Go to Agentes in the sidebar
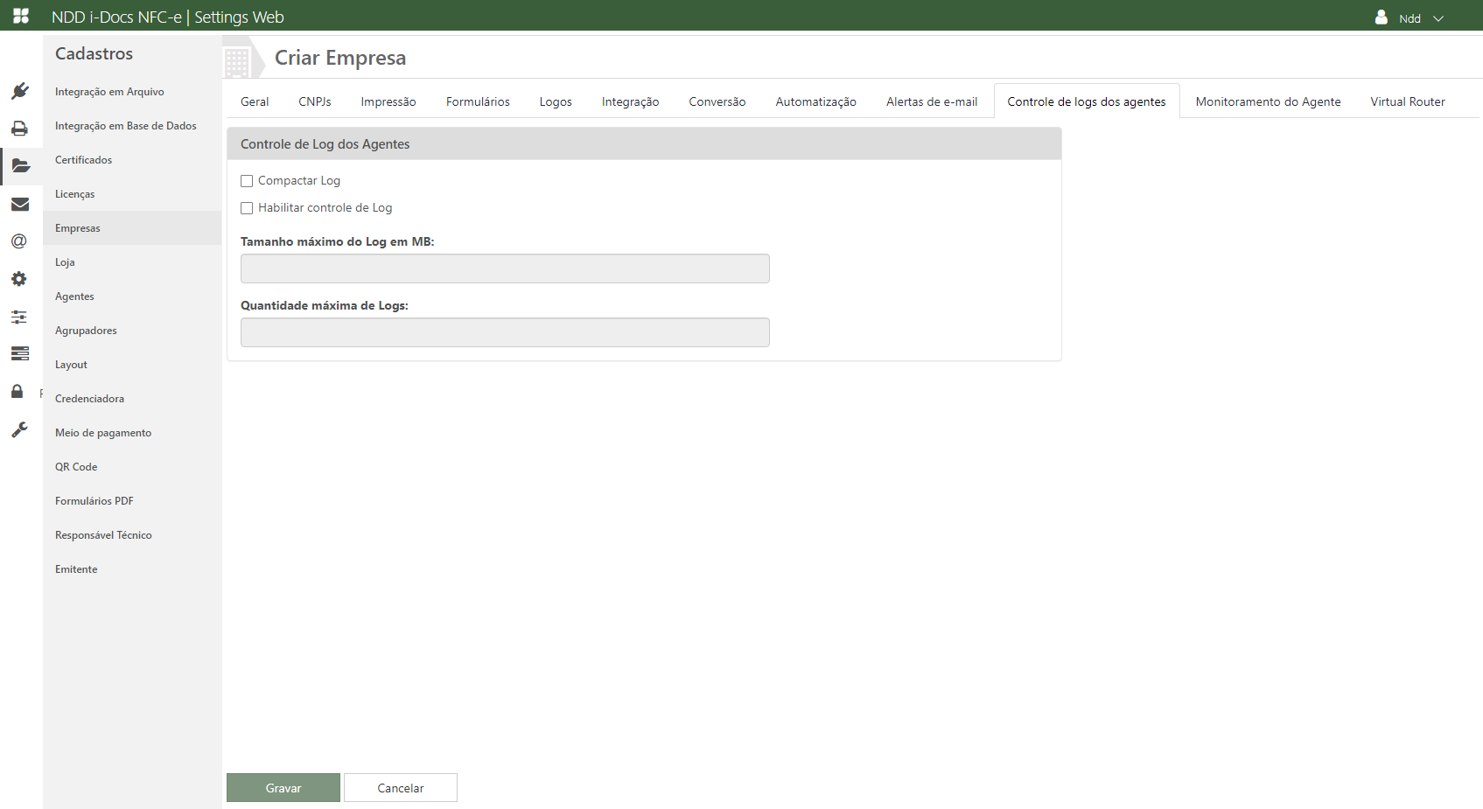 [x=132, y=296]
